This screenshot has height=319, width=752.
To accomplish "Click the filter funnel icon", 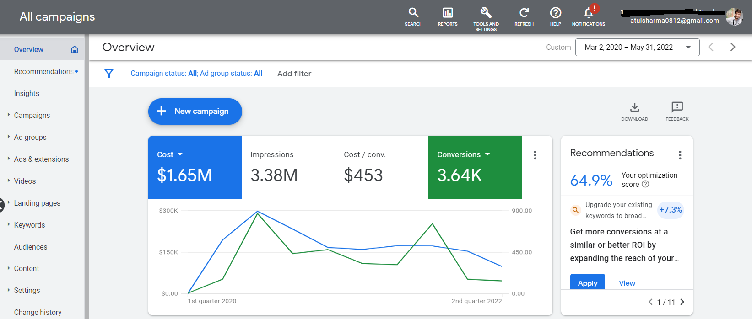I will pyautogui.click(x=109, y=74).
